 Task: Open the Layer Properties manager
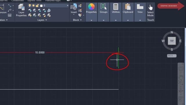[21, 10]
